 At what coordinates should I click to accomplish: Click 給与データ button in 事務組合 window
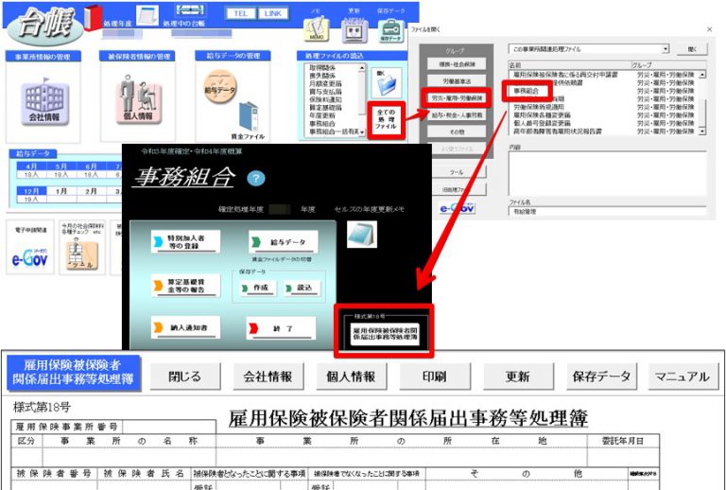click(x=284, y=242)
